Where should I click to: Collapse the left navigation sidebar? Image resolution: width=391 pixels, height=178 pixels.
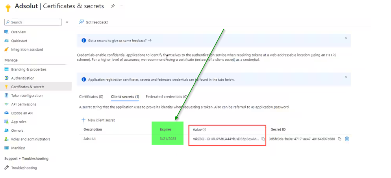(x=67, y=22)
